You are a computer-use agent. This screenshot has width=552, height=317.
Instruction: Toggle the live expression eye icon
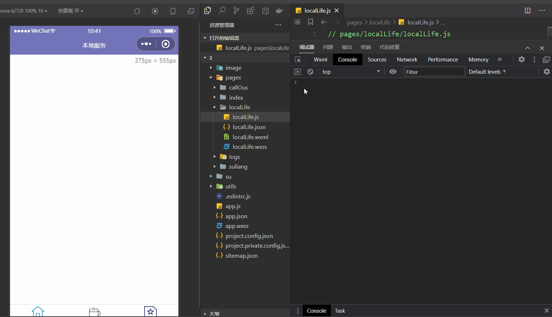pos(393,72)
